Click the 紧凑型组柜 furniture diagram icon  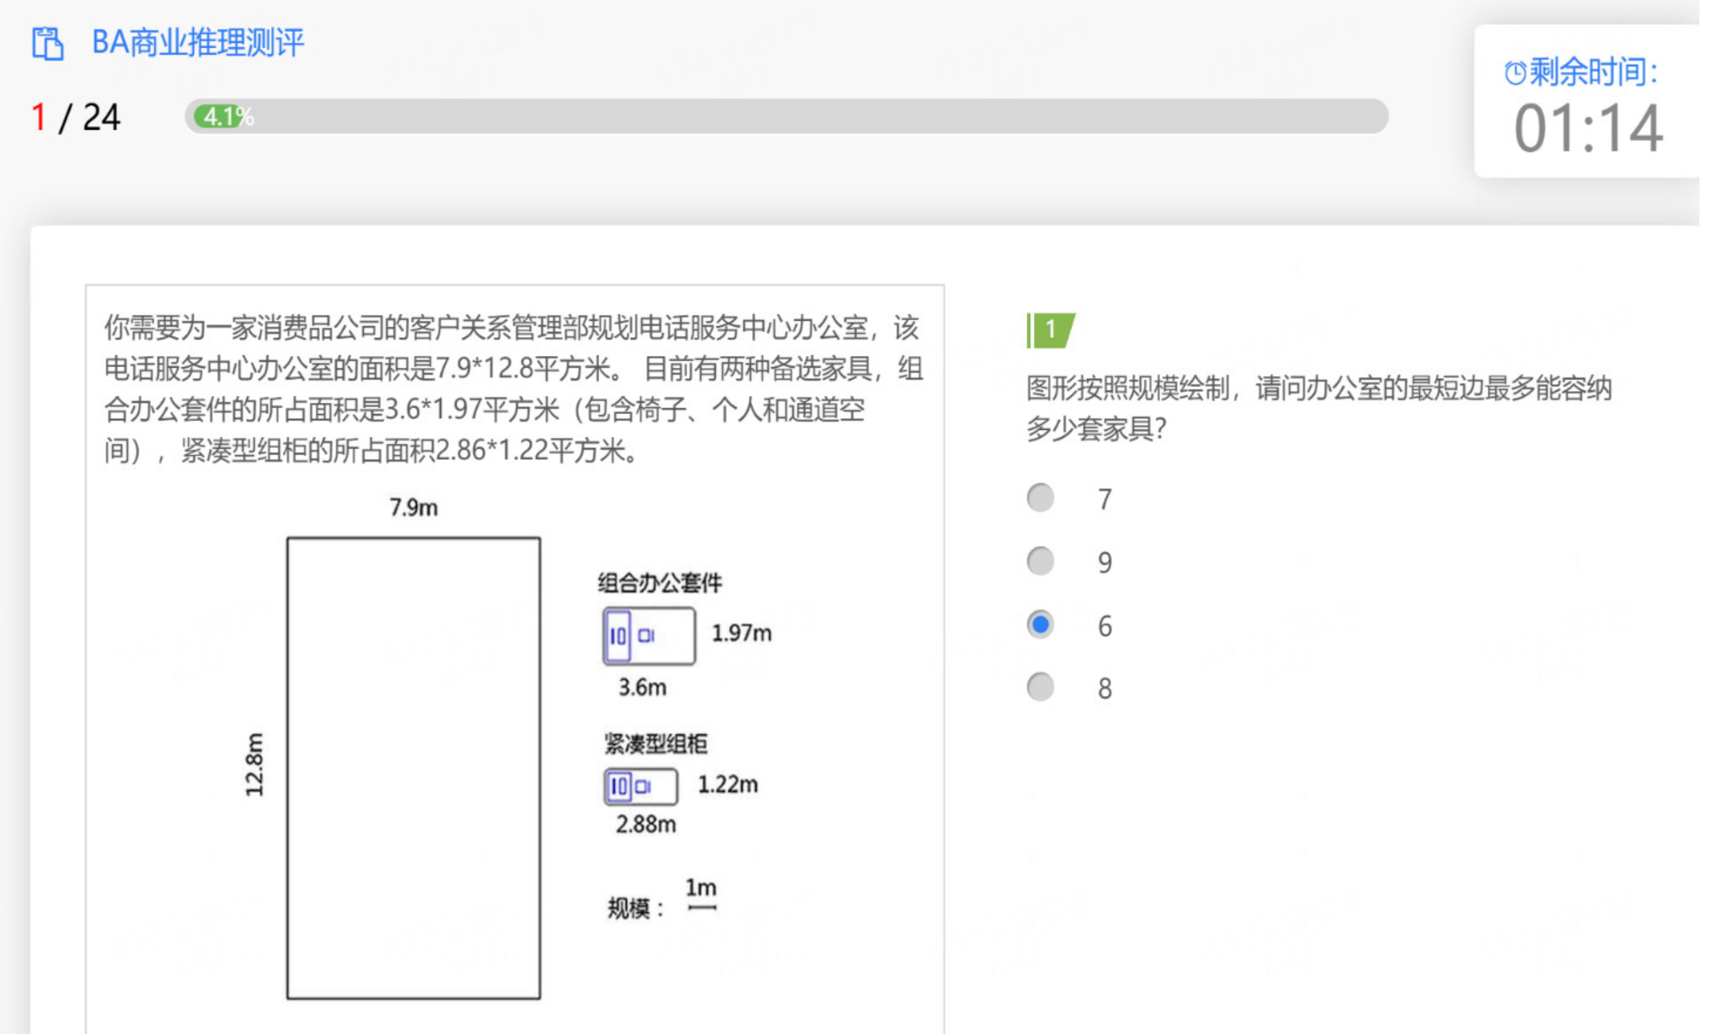point(640,786)
